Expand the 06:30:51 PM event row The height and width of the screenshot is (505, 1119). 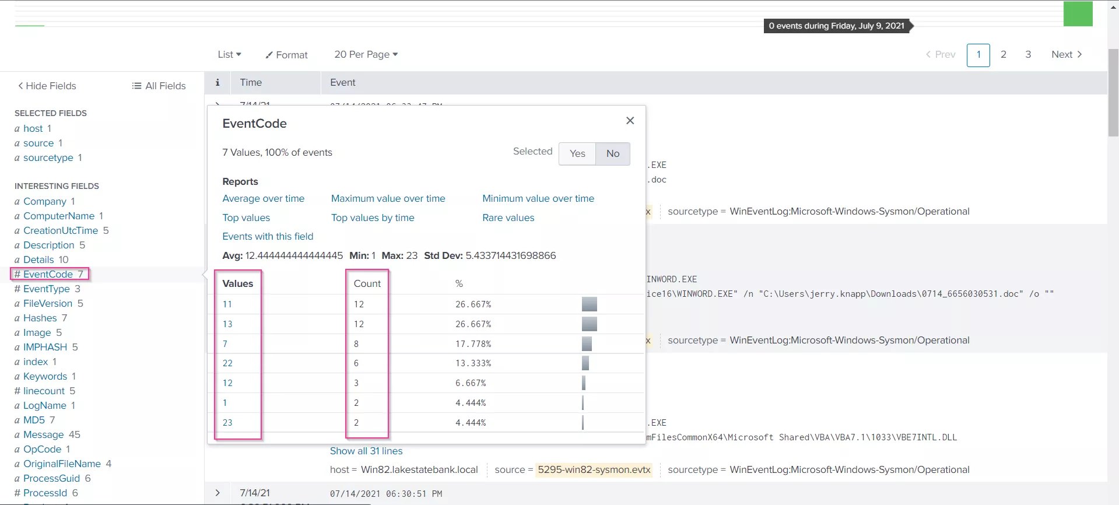click(x=218, y=493)
